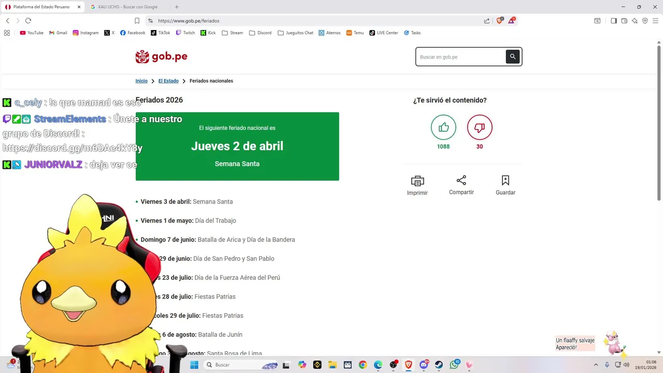Open Discord in the taskbar
Viewport: 663px width, 373px height.
(x=424, y=365)
